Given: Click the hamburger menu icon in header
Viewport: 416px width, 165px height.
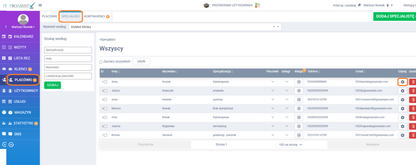Looking at the screenshot, I should click(x=40, y=5).
